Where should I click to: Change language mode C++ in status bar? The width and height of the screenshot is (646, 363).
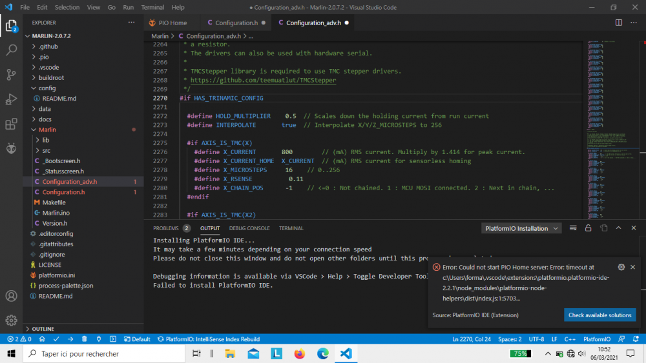click(570, 339)
